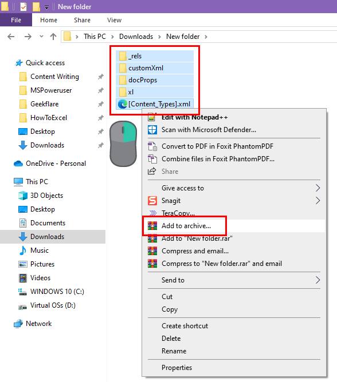Screen dimensions: 337x382
Task: Open Music folder in sidebar
Action: 40,250
